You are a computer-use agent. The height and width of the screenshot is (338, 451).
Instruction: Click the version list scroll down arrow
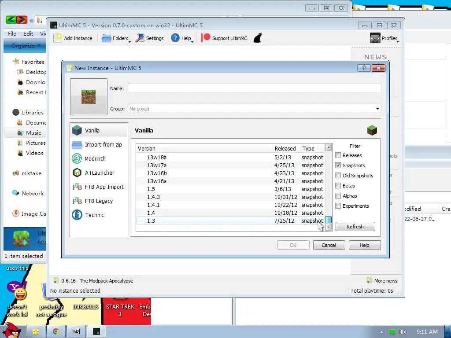point(328,227)
